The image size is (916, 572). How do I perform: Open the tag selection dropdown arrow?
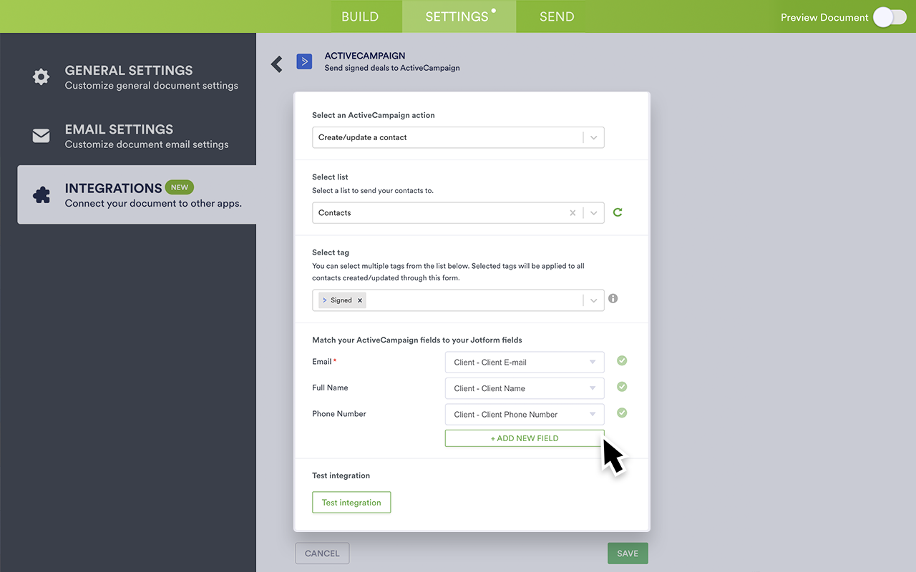pyautogui.click(x=593, y=300)
